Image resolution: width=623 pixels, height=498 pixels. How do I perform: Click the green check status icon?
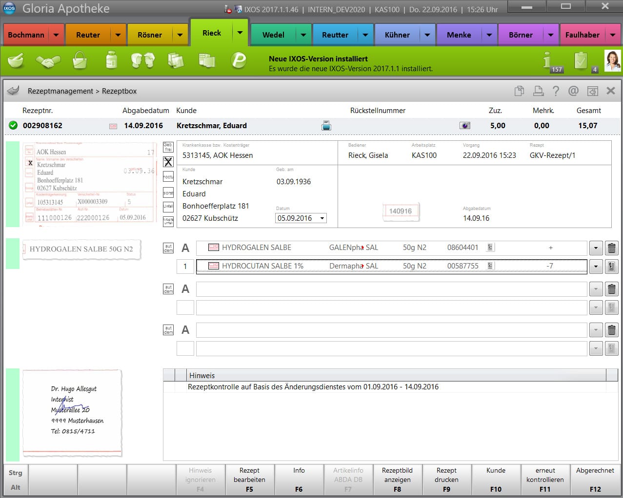click(13, 125)
